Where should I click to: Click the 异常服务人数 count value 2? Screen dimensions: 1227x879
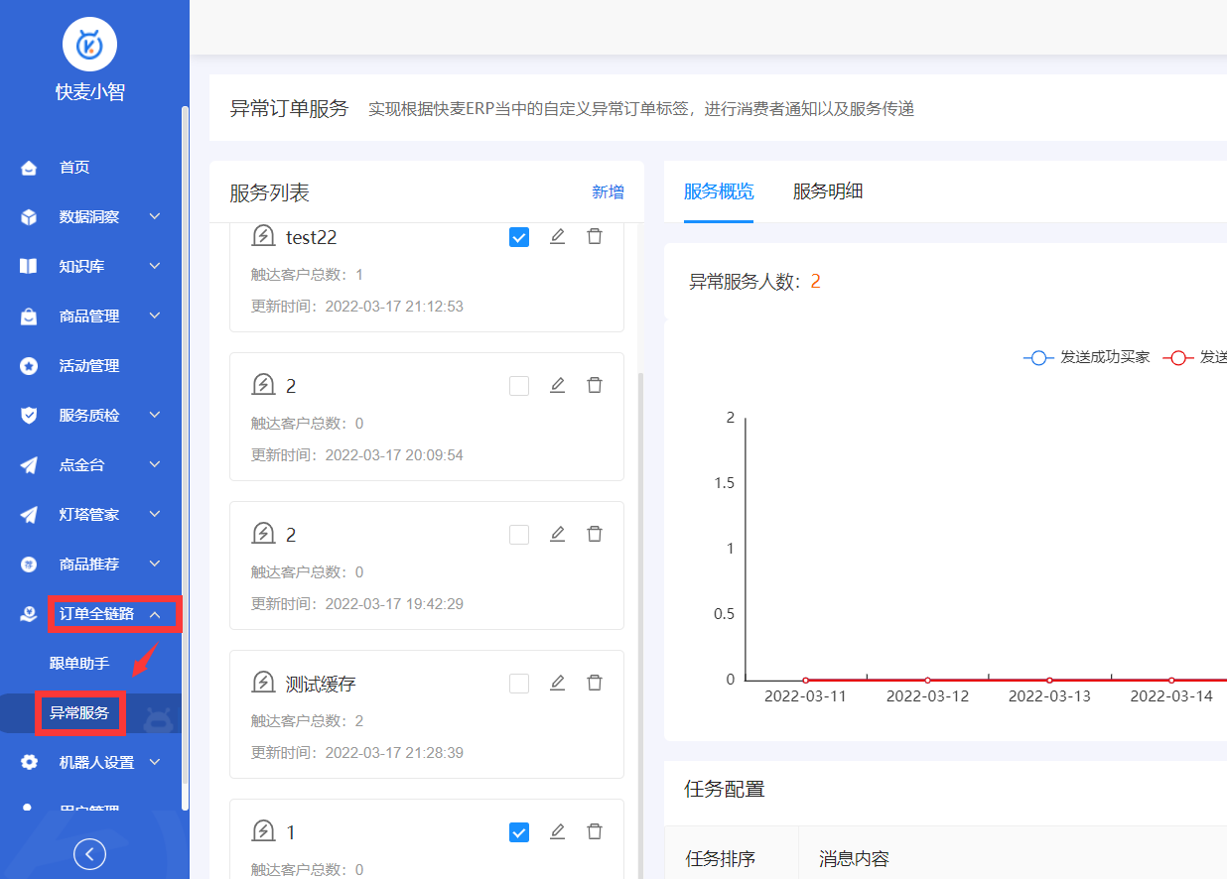[815, 282]
